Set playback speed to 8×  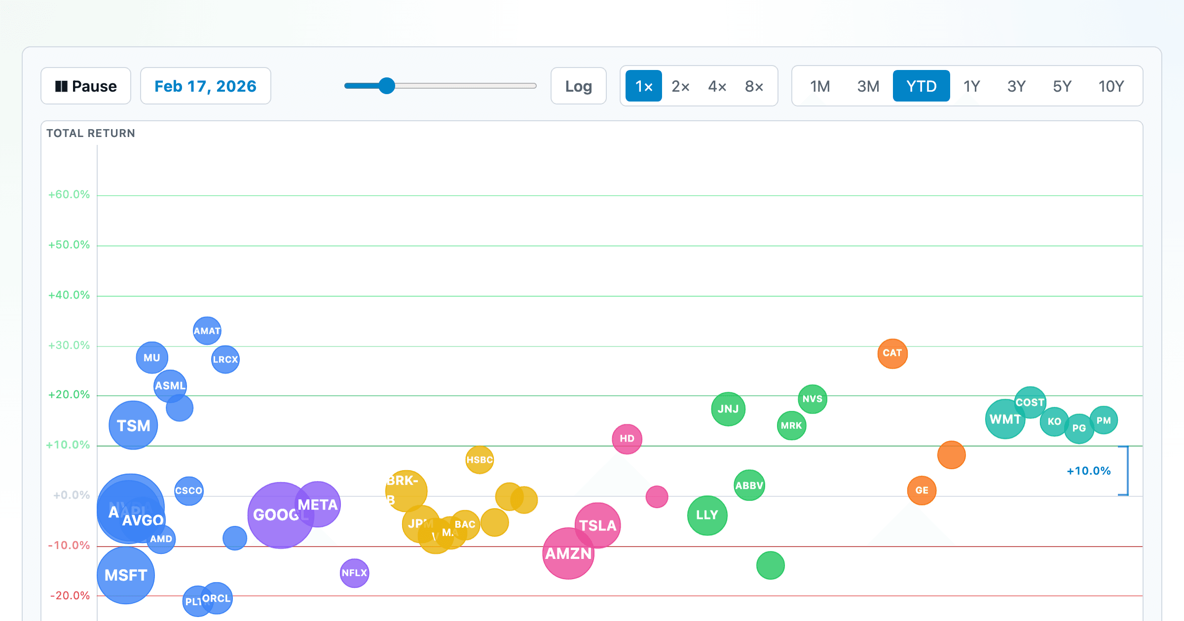click(x=754, y=86)
